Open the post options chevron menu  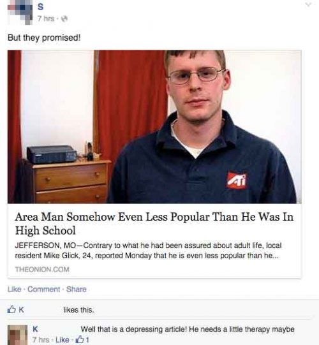[309, 5]
